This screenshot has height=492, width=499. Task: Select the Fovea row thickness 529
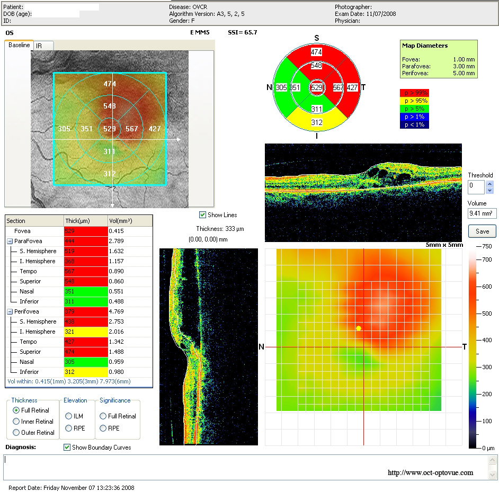[86, 231]
